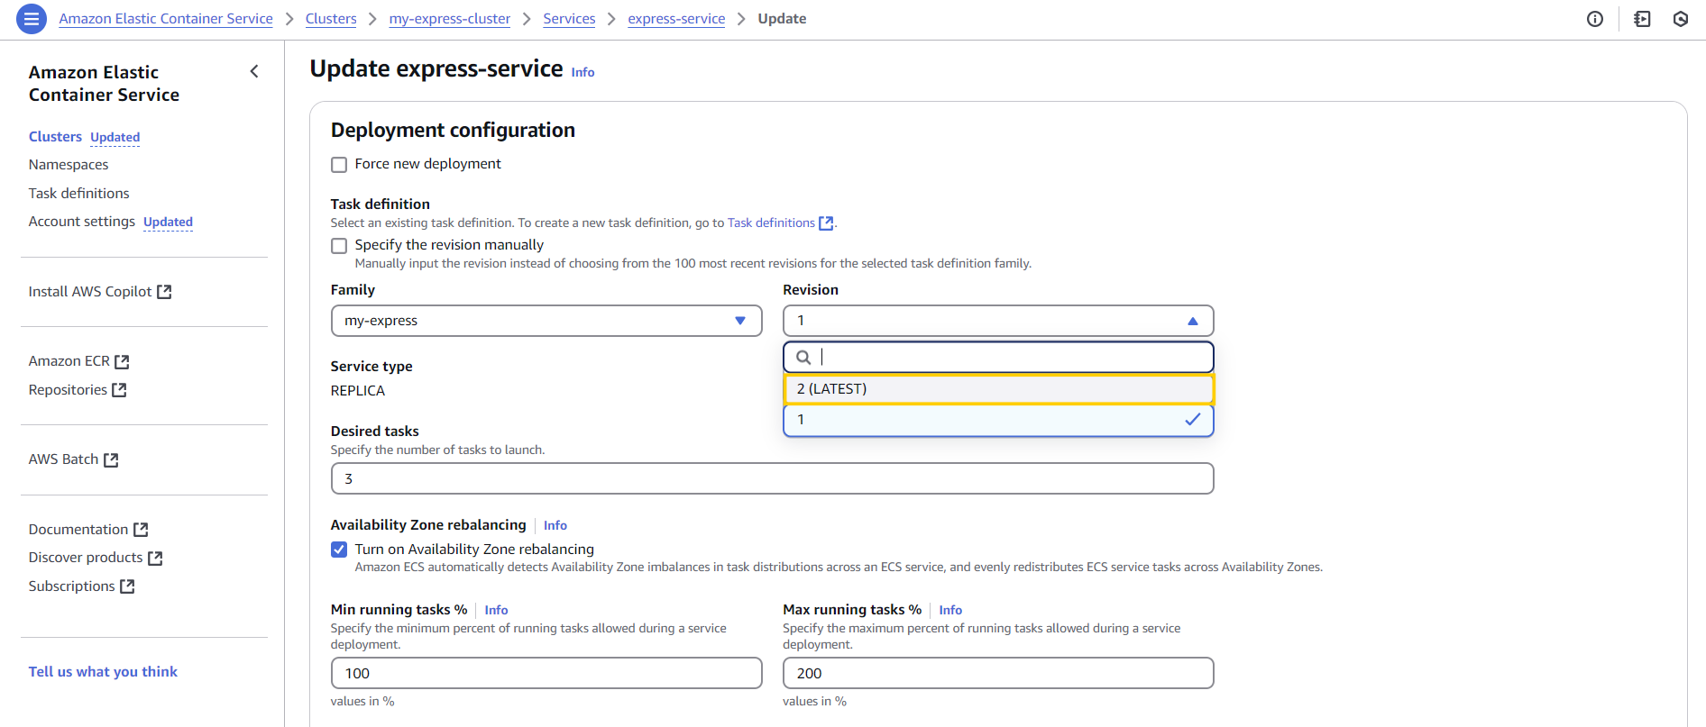Click external link icon beside AWS Batch
Image resolution: width=1706 pixels, height=727 pixels.
111,459
